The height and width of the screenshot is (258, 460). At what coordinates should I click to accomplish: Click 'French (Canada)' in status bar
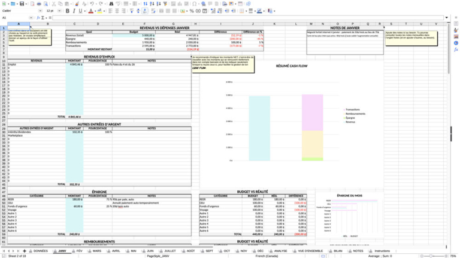pyautogui.click(x=267, y=256)
